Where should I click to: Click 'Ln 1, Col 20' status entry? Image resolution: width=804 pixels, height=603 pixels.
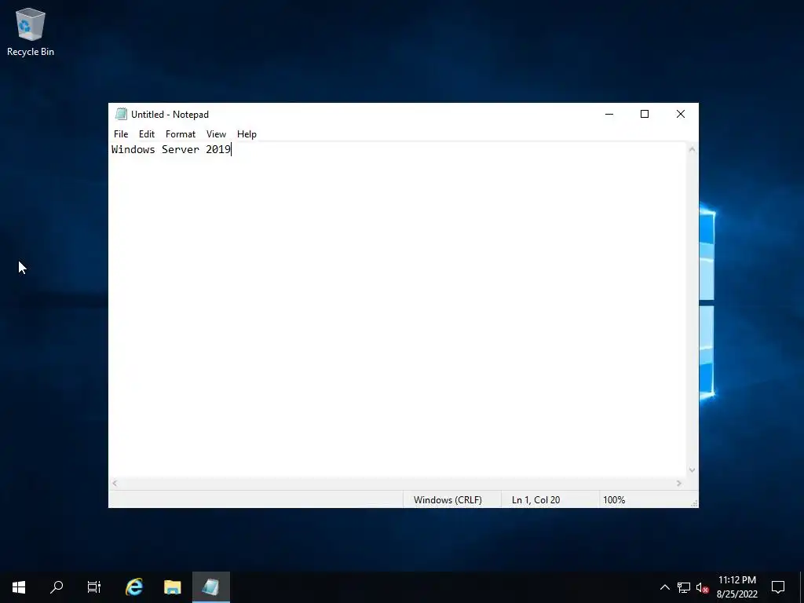click(535, 500)
